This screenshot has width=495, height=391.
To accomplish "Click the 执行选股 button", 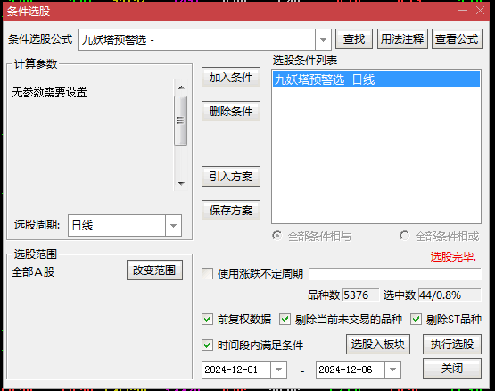I will click(x=452, y=345).
